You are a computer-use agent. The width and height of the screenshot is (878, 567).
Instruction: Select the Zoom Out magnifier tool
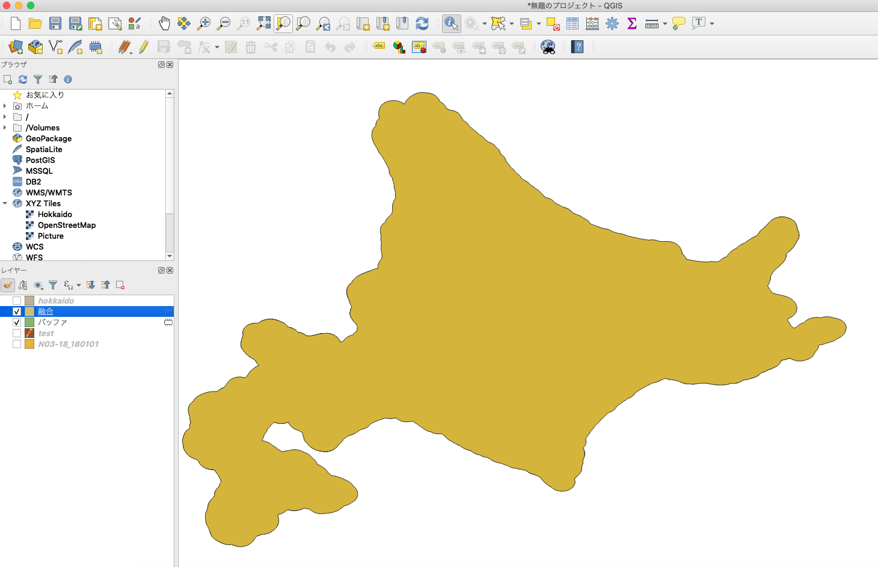point(224,23)
